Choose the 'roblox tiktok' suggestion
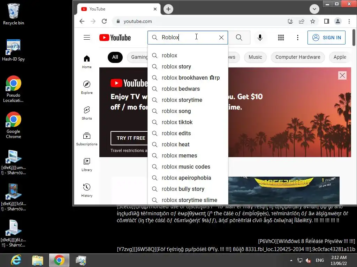357x267 pixels. click(x=188, y=122)
